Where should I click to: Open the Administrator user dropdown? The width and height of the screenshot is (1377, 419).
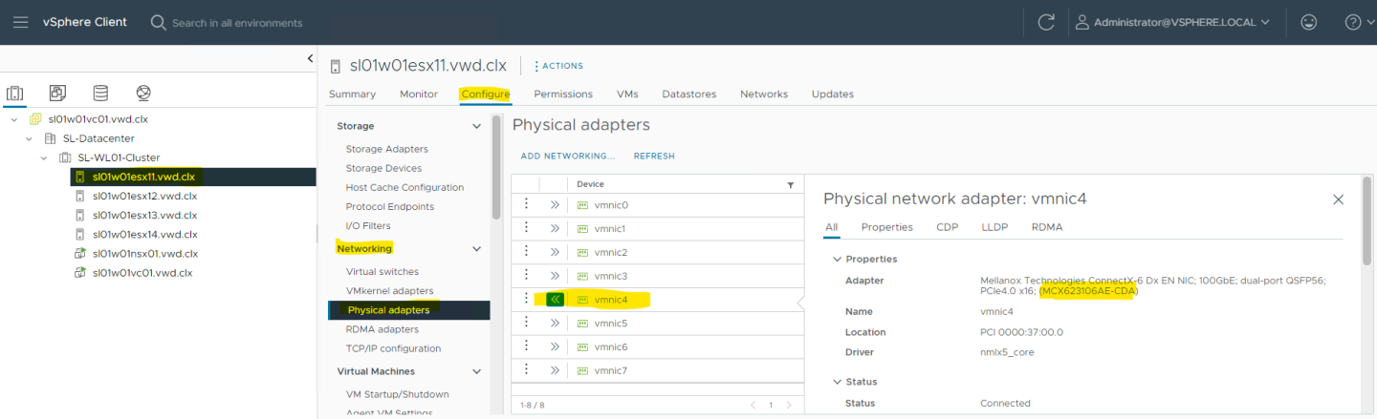(1173, 22)
